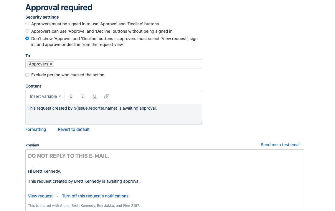Remove the Approvers recipient tag

[51, 64]
